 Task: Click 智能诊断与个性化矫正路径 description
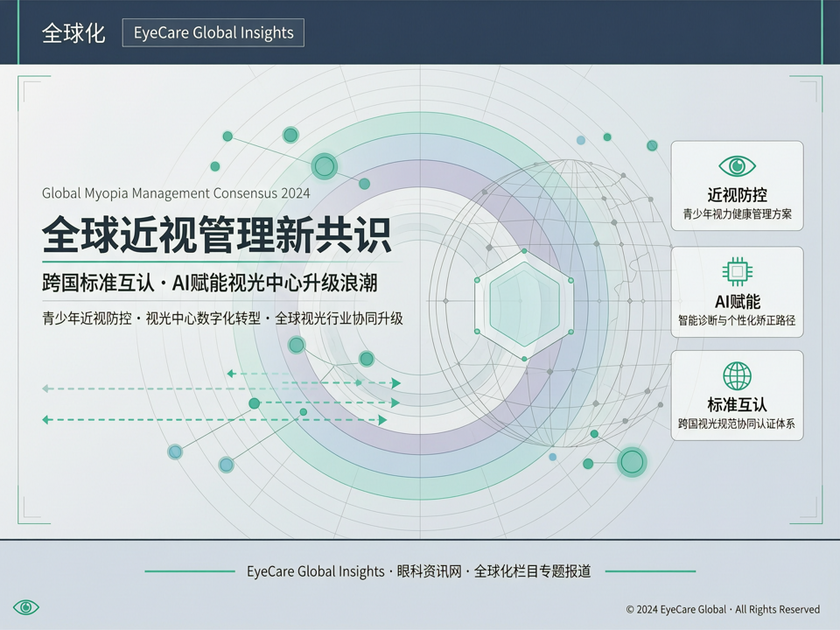[x=737, y=320]
